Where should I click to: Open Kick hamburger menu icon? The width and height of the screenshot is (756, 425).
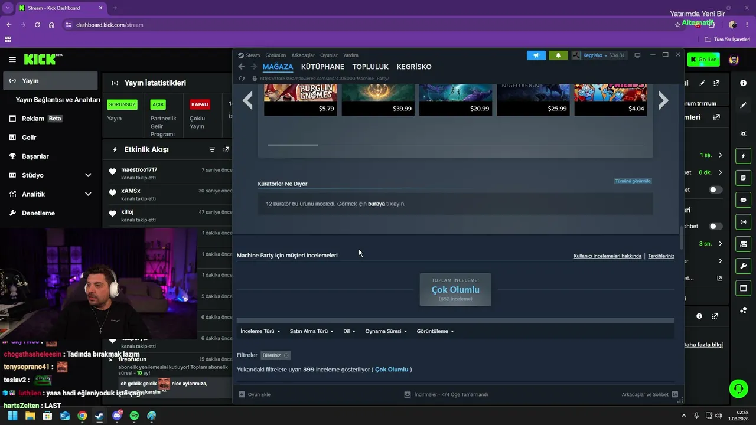(12, 60)
